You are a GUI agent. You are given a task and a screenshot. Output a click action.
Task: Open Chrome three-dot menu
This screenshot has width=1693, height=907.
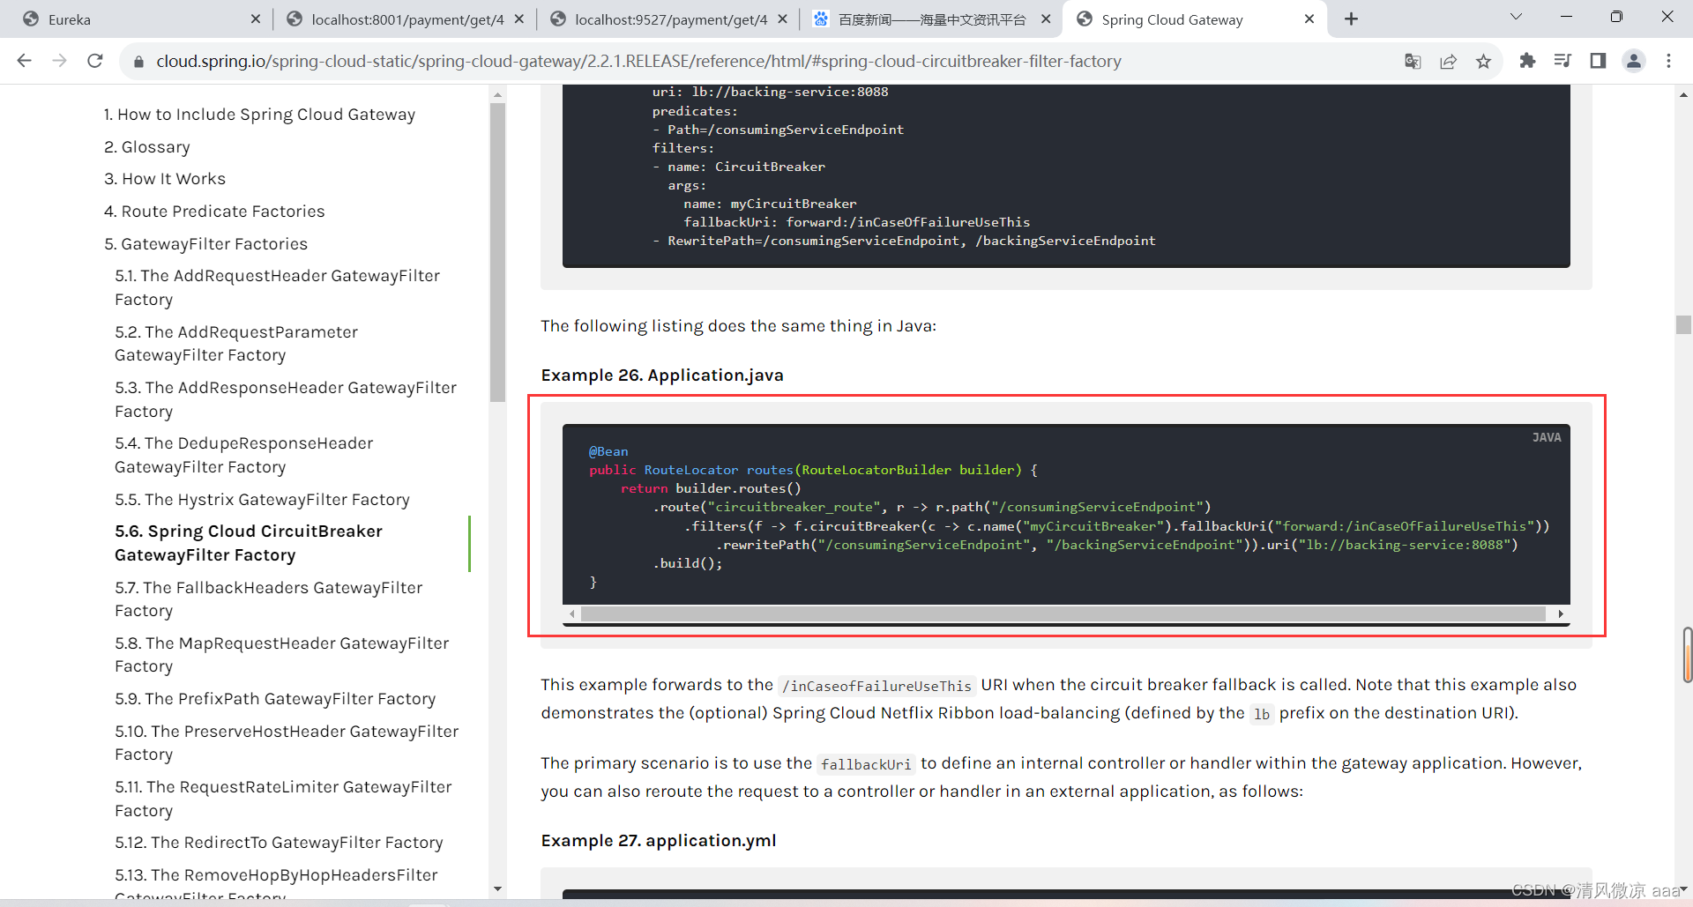pyautogui.click(x=1668, y=61)
